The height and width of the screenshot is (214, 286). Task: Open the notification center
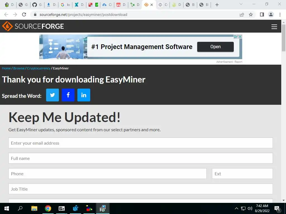point(277,208)
